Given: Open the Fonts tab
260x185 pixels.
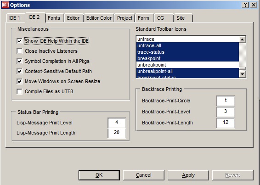Looking at the screenshot, I should [54, 18].
